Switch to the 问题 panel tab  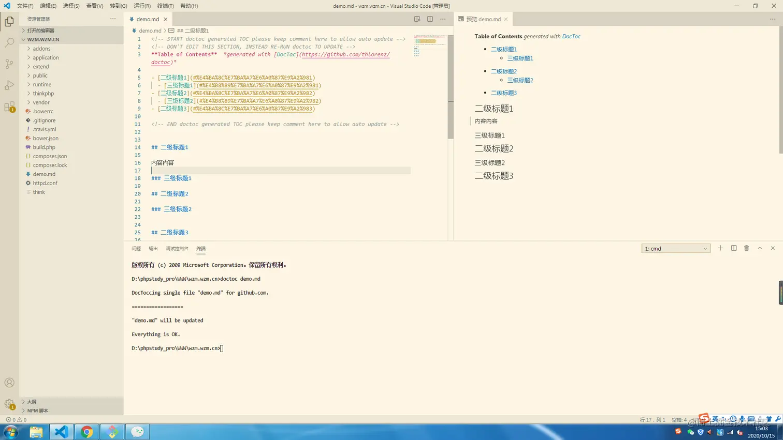(136, 249)
